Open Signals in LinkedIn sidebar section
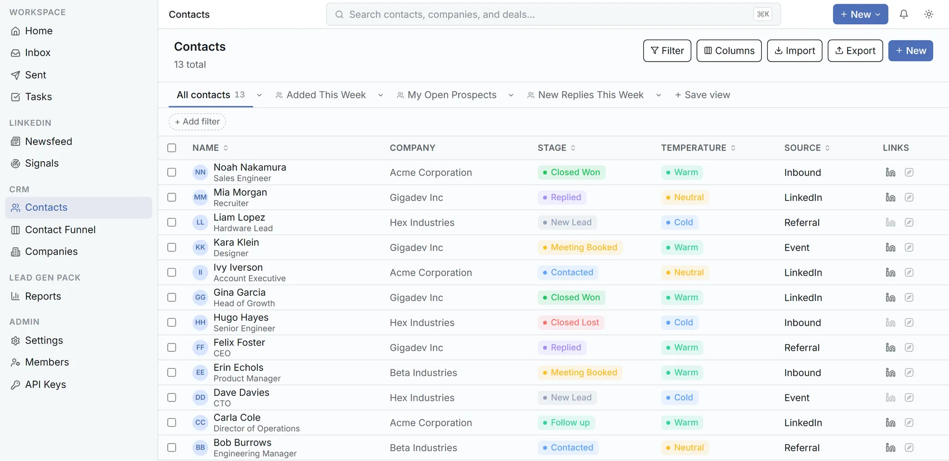This screenshot has width=949, height=461. (x=79, y=163)
